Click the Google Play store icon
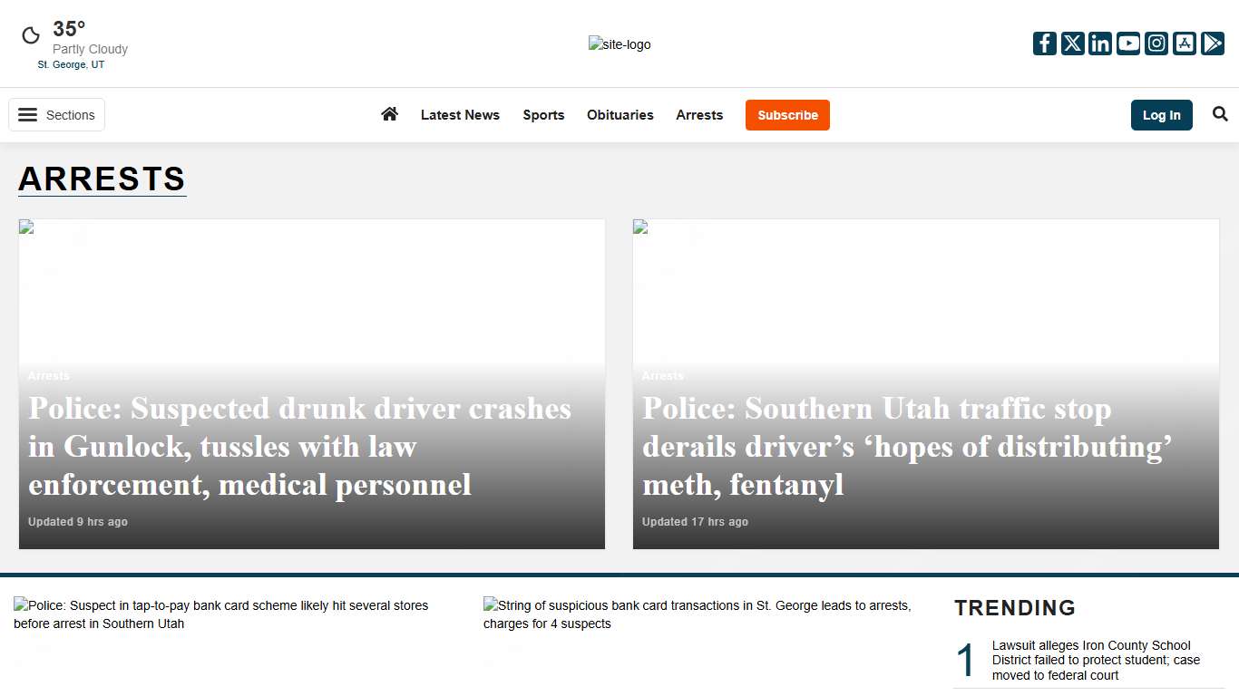 (x=1213, y=43)
